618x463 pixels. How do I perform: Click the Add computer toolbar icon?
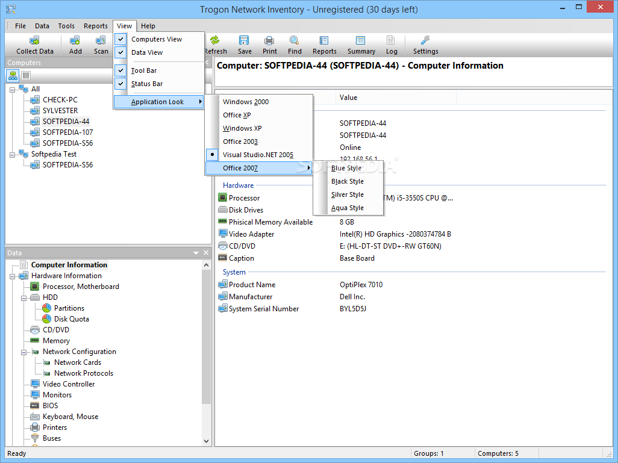tap(75, 40)
